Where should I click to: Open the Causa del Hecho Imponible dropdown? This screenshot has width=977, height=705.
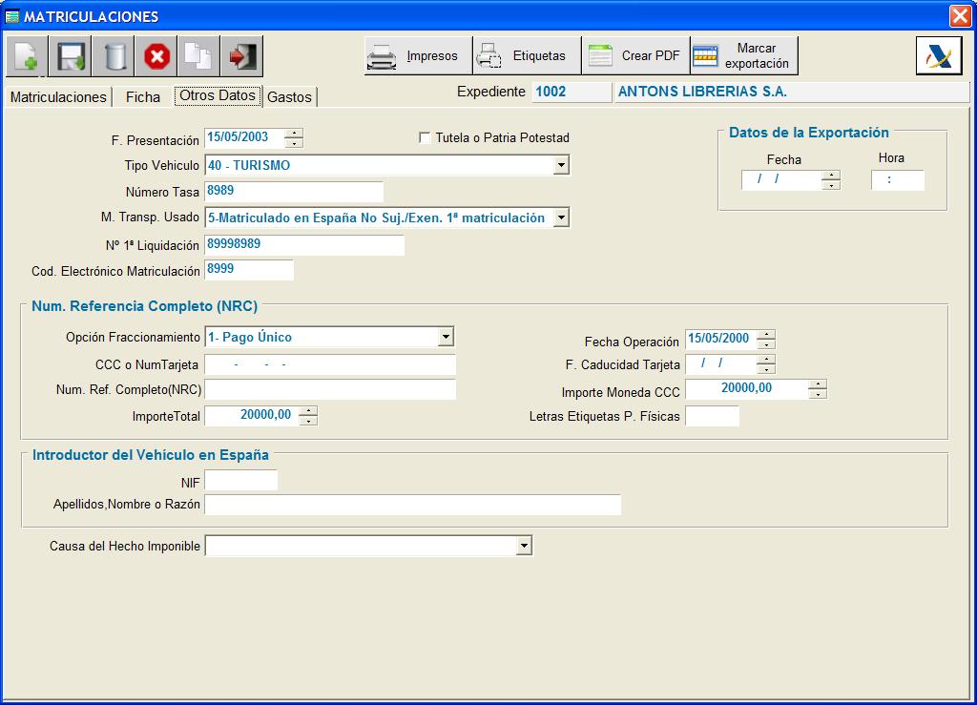tap(524, 546)
